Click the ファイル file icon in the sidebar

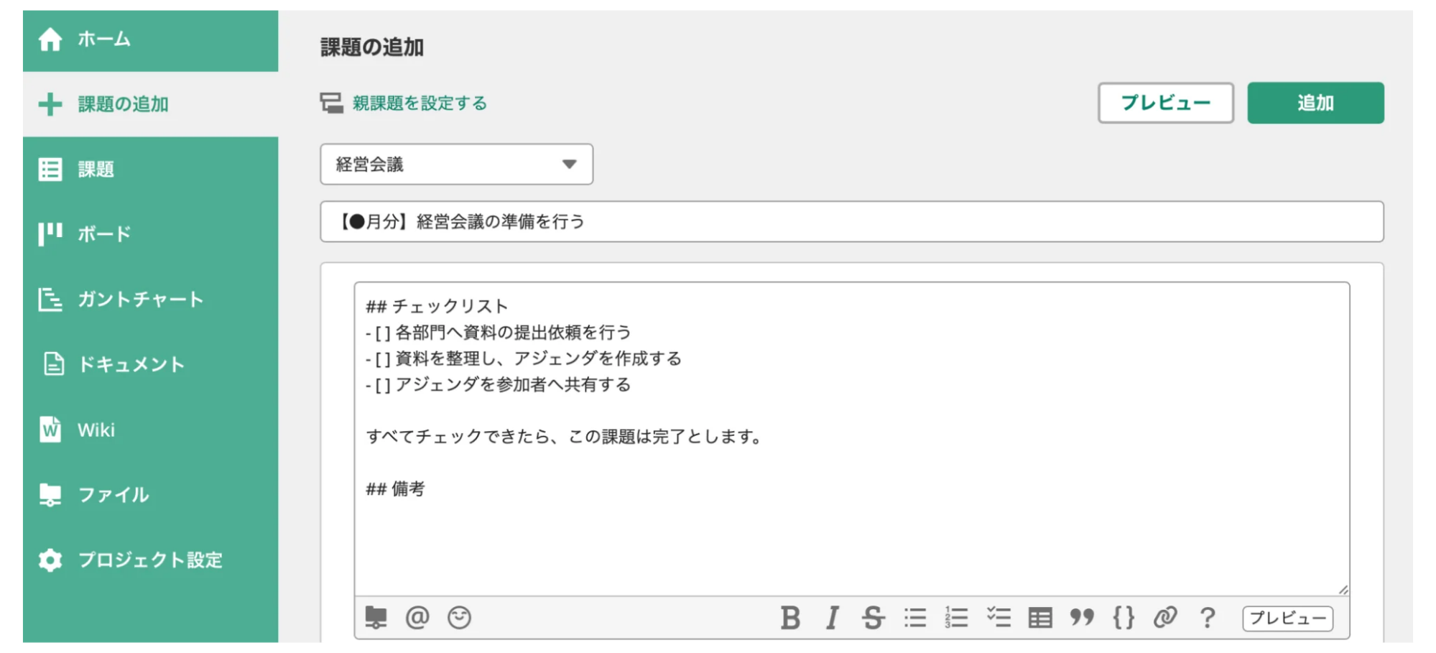coord(50,495)
